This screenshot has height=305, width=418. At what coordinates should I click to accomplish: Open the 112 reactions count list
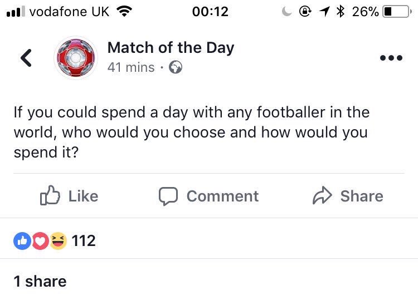click(84, 241)
